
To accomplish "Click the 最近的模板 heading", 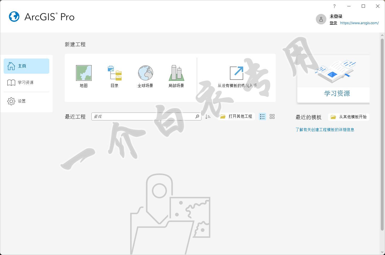I will (x=309, y=117).
